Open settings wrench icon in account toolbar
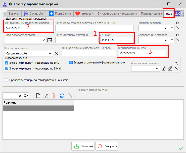Screen dimensions: 186x153 pos(70,96)
